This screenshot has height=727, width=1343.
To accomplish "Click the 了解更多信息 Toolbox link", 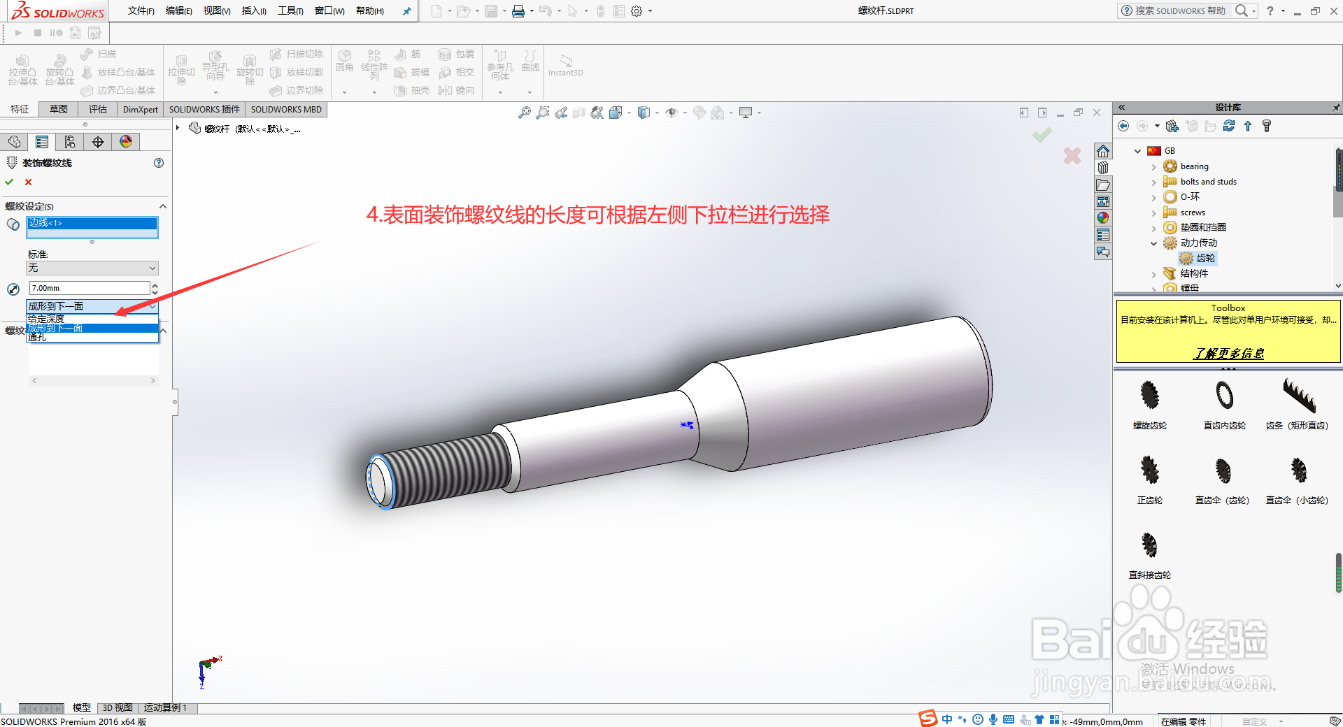I will point(1228,353).
